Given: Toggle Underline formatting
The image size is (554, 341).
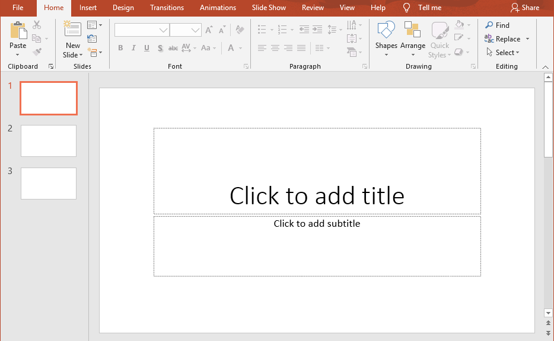Looking at the screenshot, I should click(x=147, y=48).
